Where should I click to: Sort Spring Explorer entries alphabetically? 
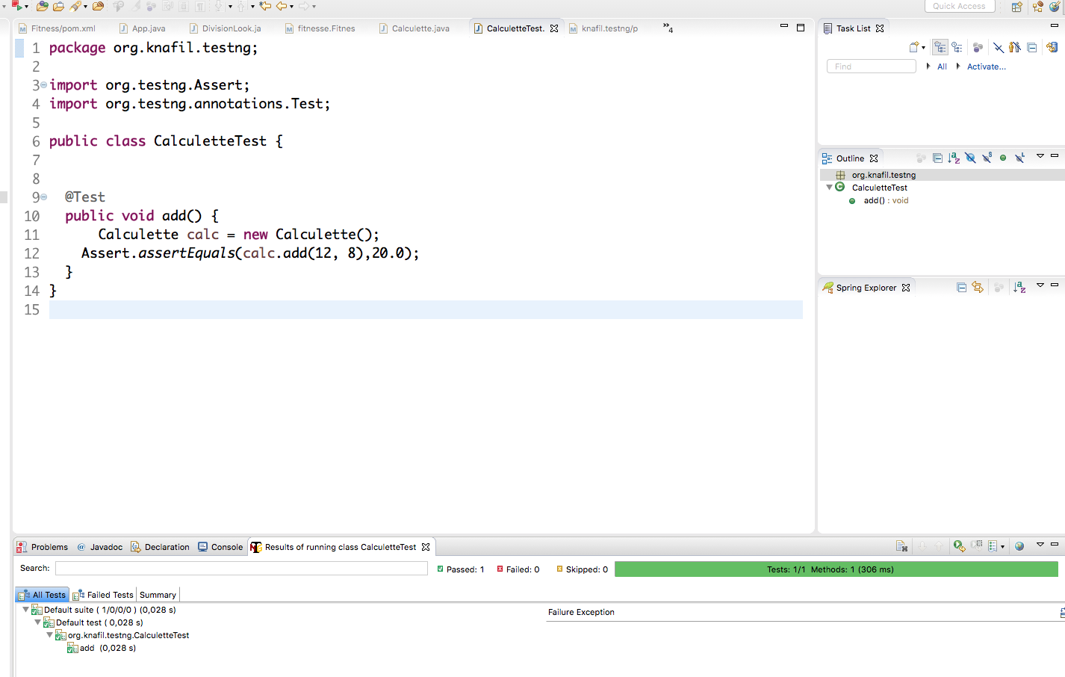tap(1019, 288)
